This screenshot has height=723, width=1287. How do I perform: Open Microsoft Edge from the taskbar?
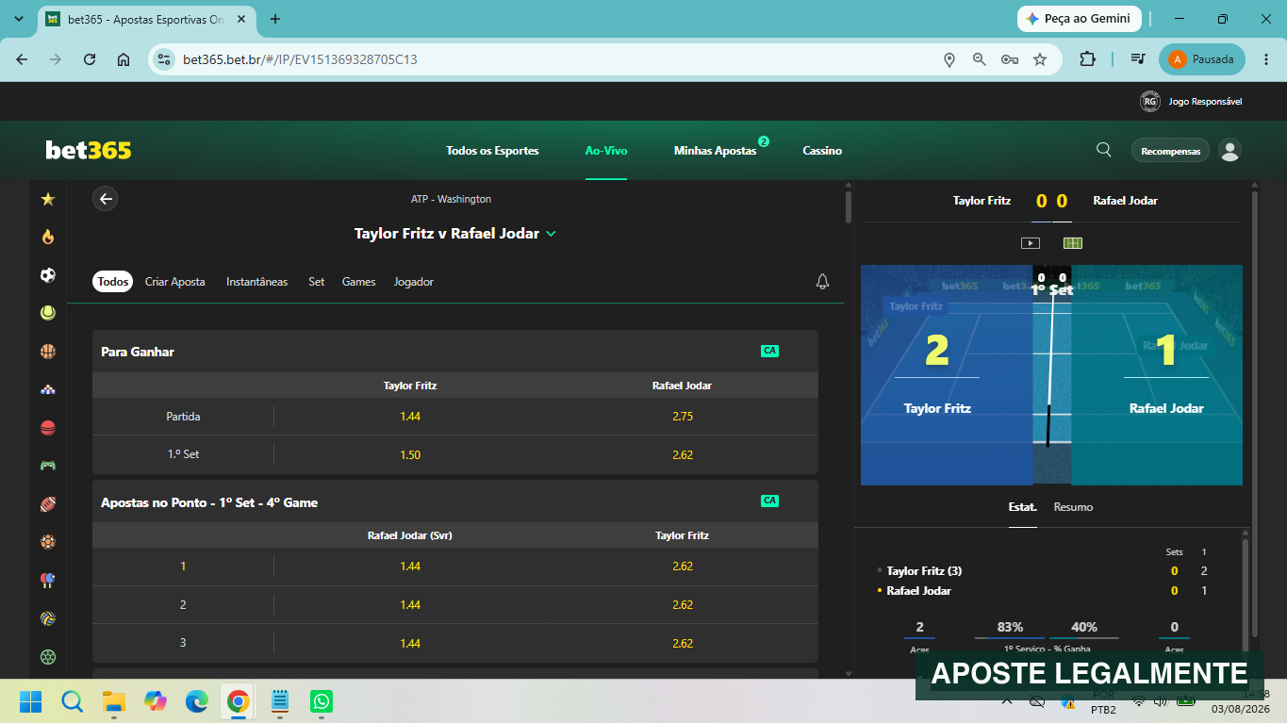click(196, 701)
